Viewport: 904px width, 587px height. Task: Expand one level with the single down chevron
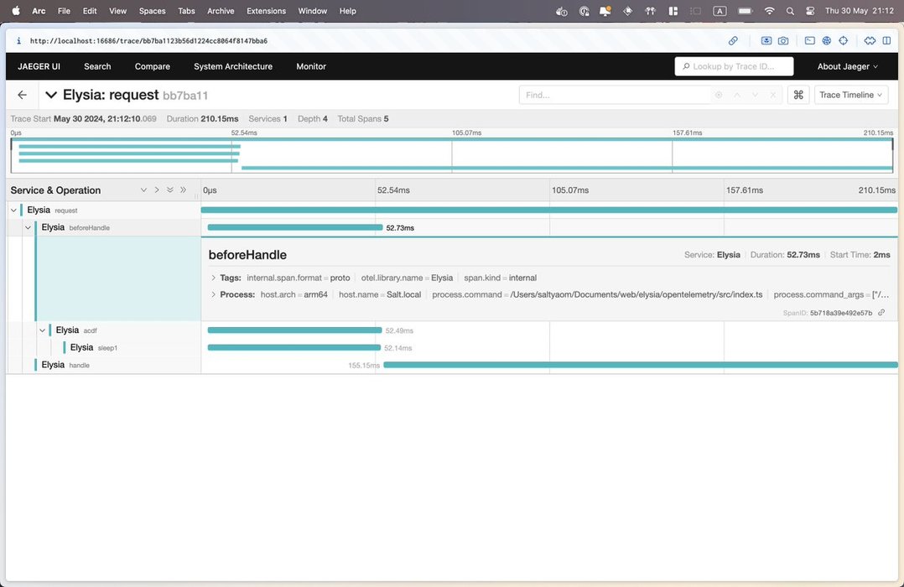click(x=143, y=190)
